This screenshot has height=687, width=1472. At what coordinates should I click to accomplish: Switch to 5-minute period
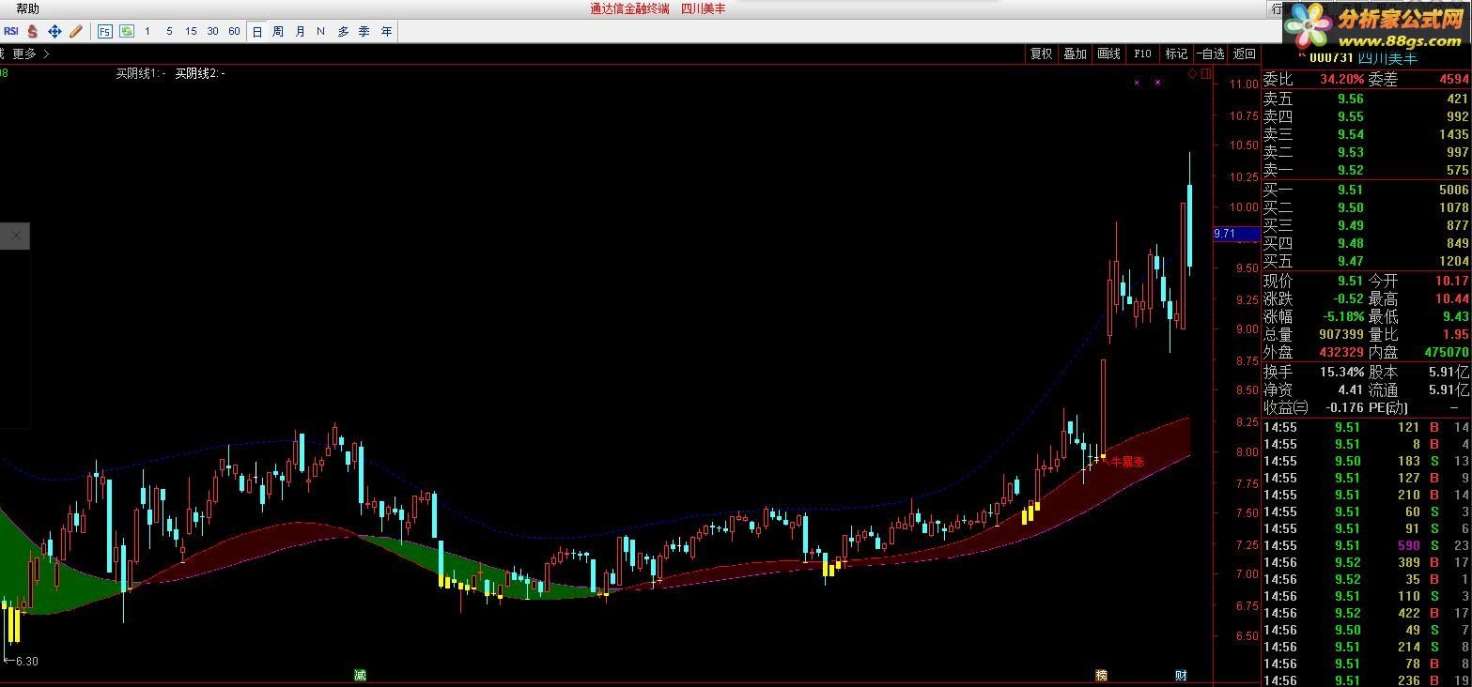(x=169, y=31)
